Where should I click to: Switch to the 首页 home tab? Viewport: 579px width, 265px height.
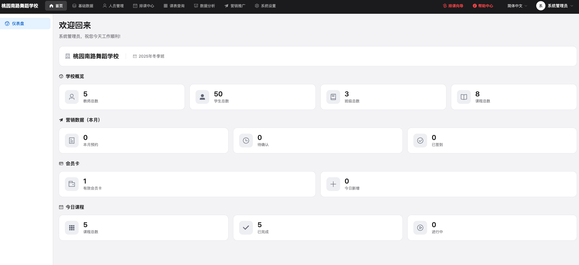[x=56, y=5]
